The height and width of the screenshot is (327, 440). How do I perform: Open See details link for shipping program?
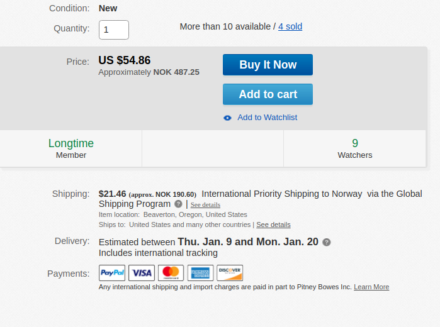[205, 205]
